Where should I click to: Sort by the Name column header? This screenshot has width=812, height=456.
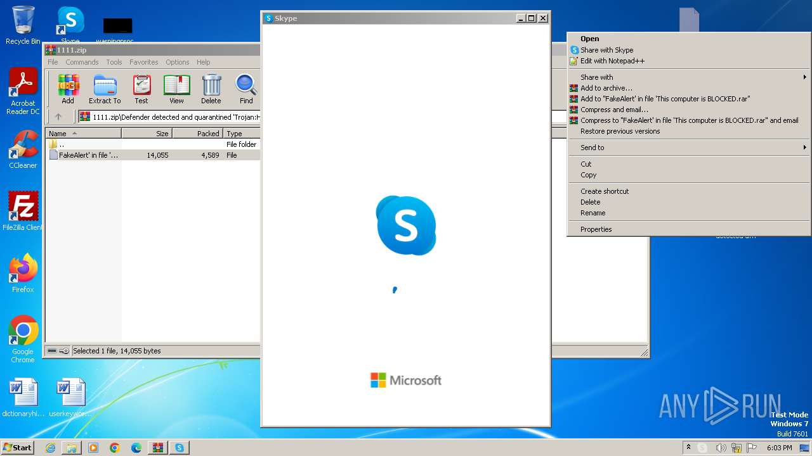point(84,134)
